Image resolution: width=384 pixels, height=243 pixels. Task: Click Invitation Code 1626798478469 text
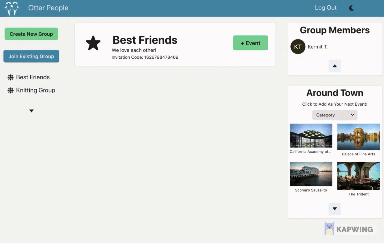[x=145, y=57]
